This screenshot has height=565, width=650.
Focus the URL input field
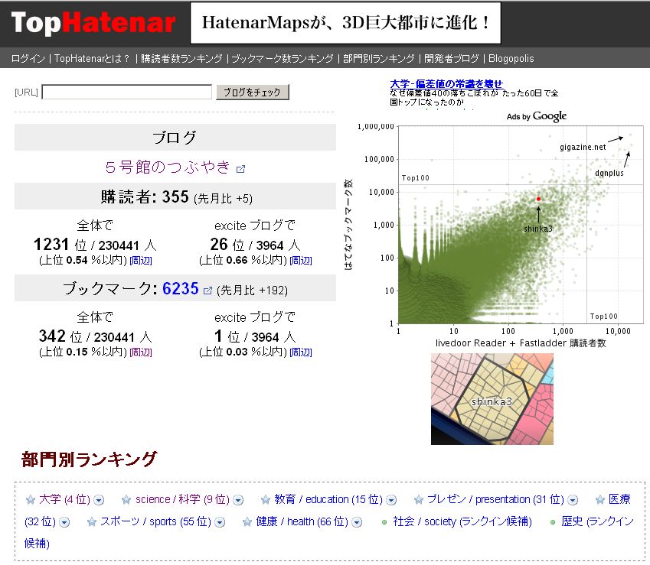[x=127, y=92]
